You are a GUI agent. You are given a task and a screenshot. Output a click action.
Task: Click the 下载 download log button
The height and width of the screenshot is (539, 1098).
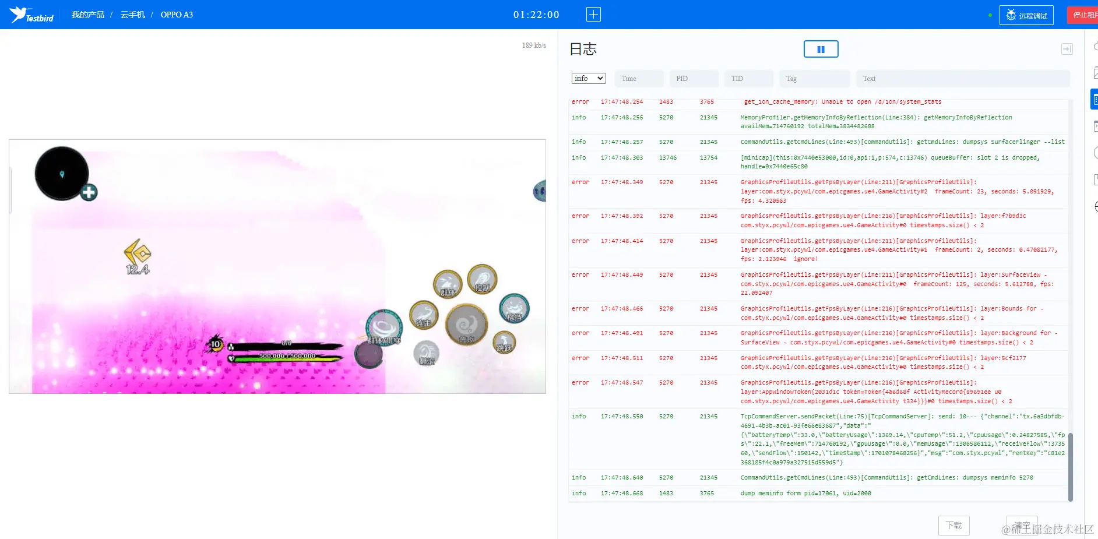coord(954,526)
